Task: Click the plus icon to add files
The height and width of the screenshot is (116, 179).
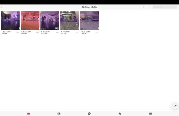Action: [143, 7]
